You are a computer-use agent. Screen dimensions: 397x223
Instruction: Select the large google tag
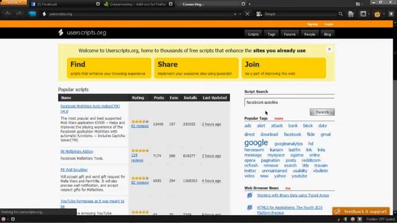pos(256,142)
